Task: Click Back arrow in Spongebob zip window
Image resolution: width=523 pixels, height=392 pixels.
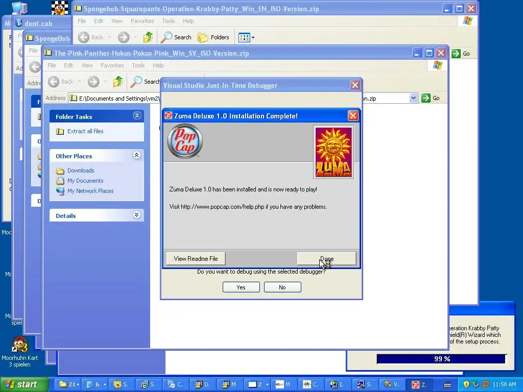Action: (84, 37)
